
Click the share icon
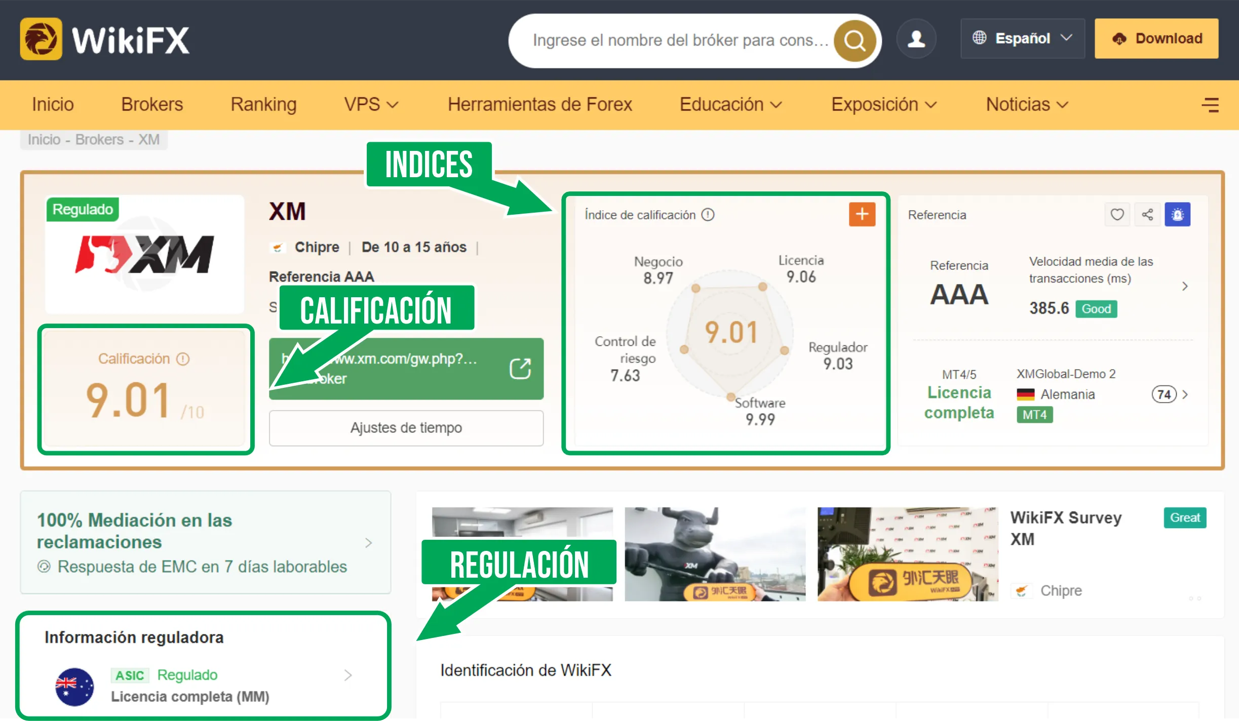pyautogui.click(x=1147, y=215)
